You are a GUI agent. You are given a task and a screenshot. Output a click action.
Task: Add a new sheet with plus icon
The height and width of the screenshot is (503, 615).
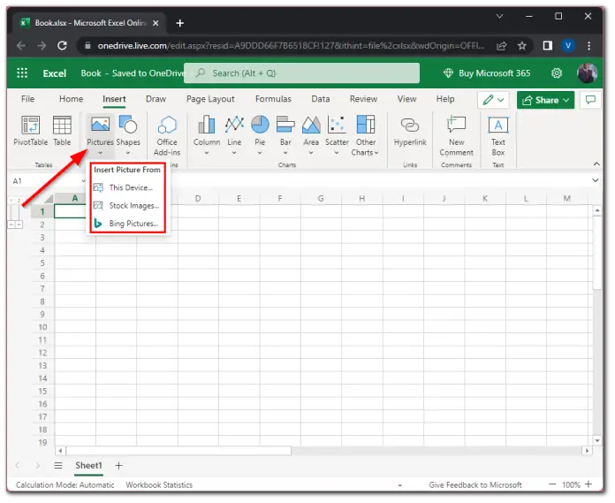[118, 465]
